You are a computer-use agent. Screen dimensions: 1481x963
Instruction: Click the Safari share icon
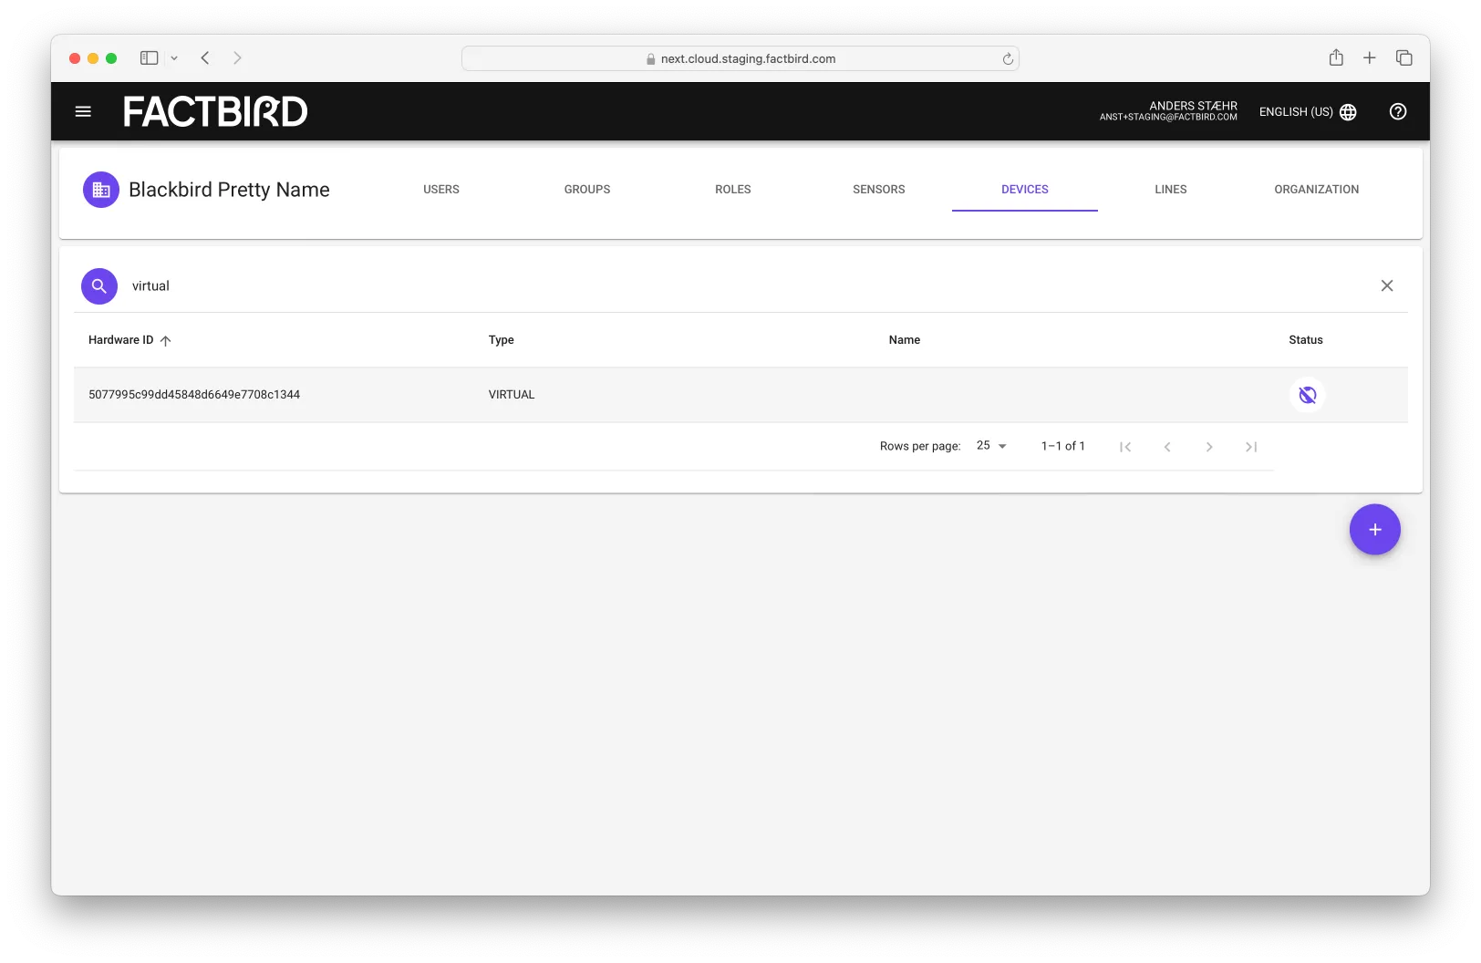click(1336, 57)
